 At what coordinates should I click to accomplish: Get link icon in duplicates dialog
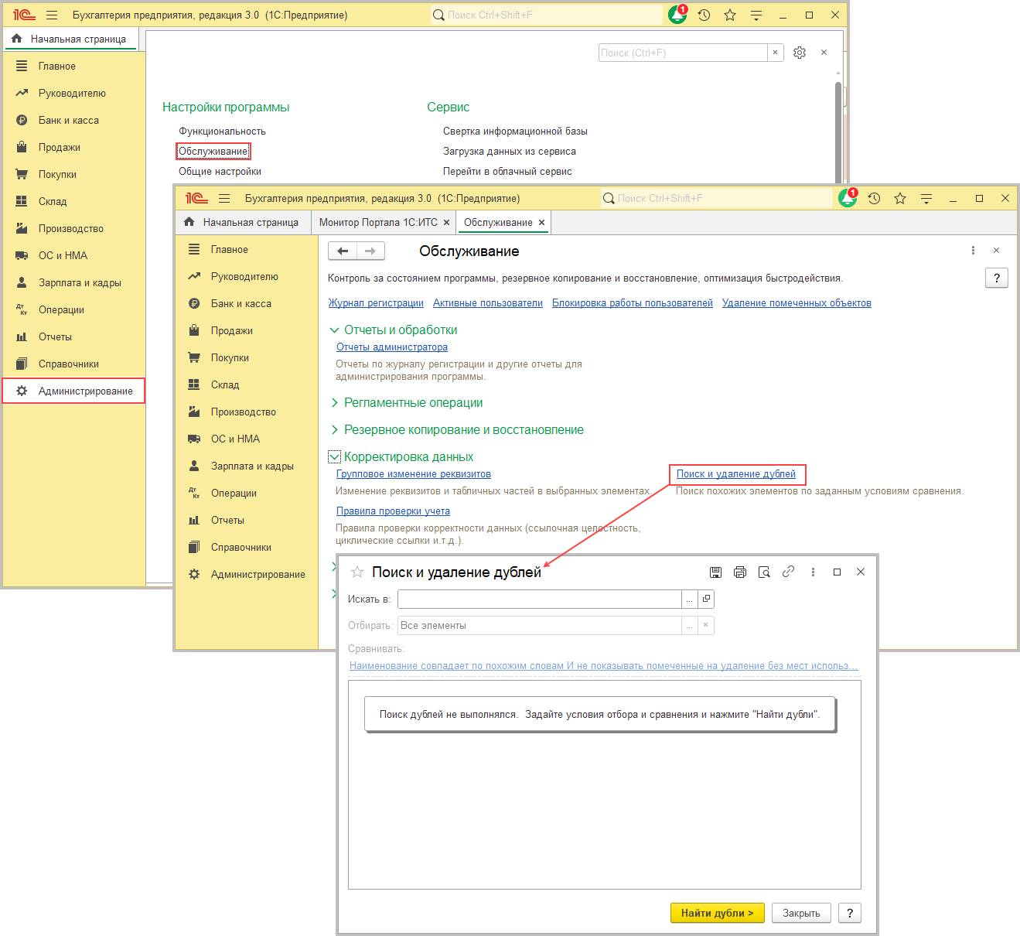point(788,572)
